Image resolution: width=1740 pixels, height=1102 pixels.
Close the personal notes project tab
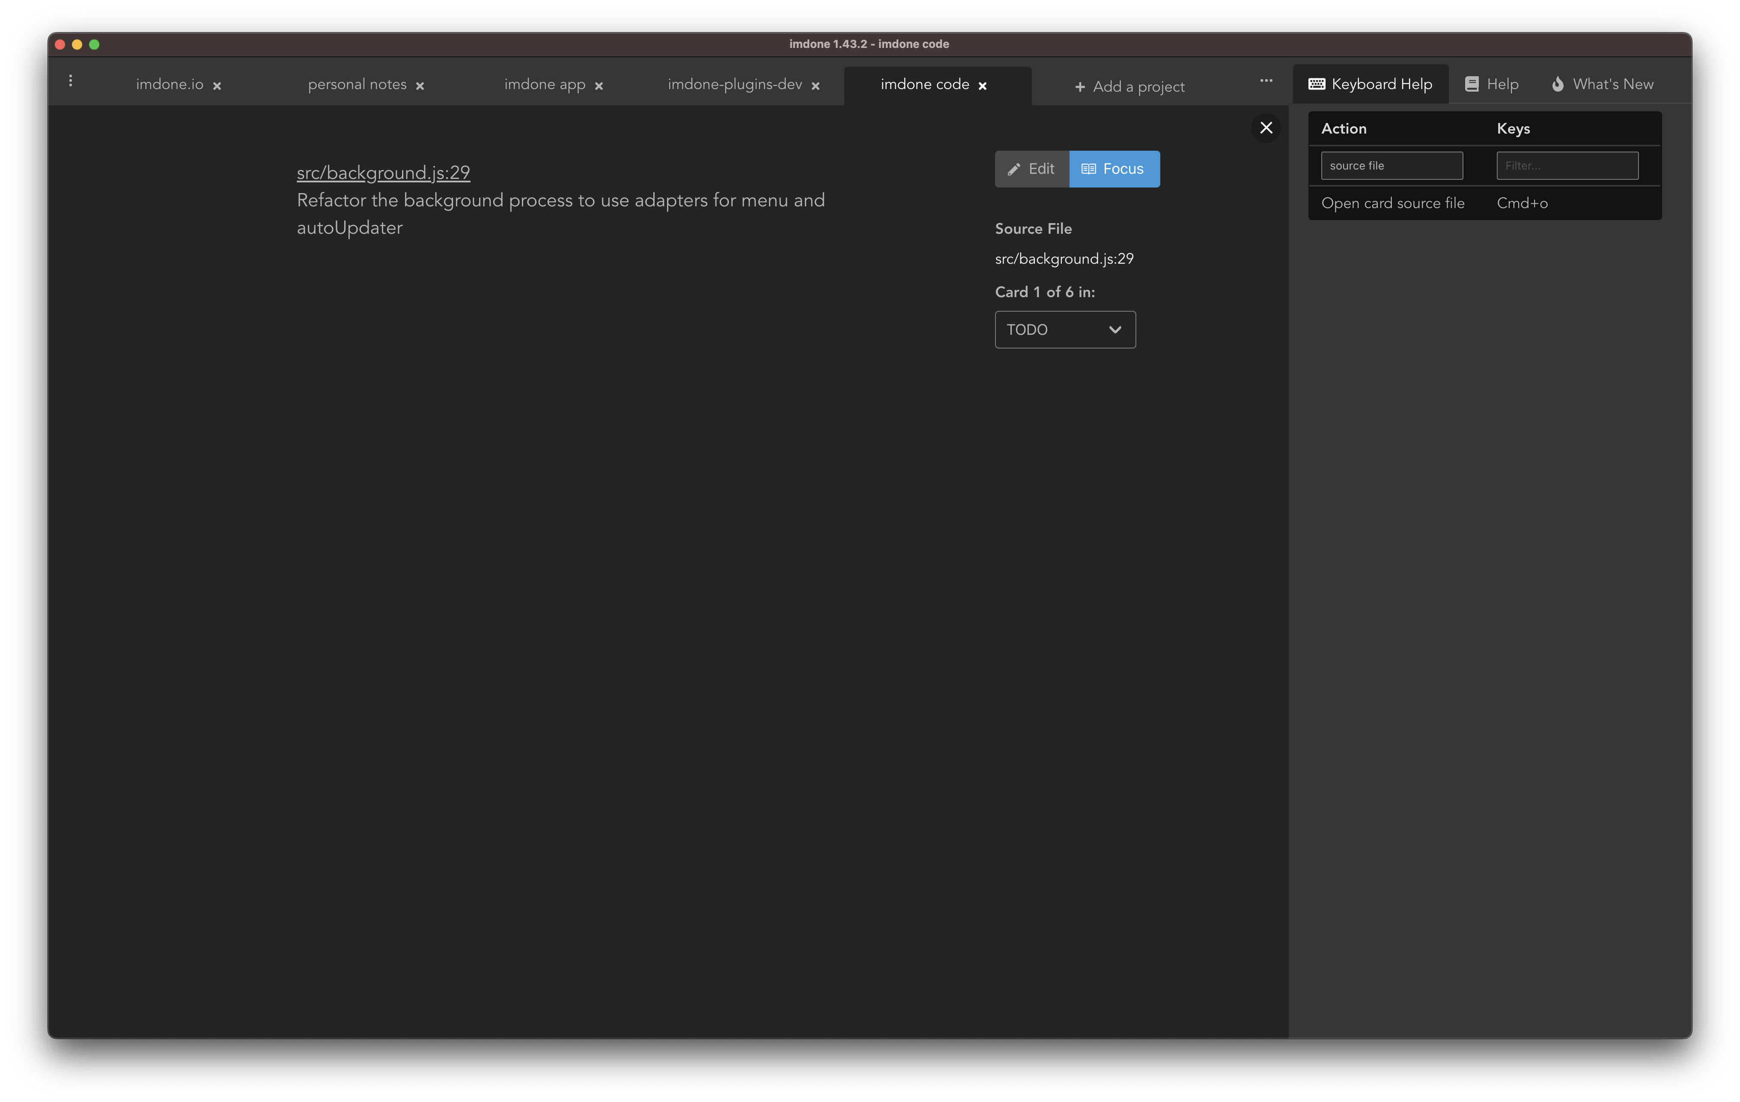coord(420,86)
